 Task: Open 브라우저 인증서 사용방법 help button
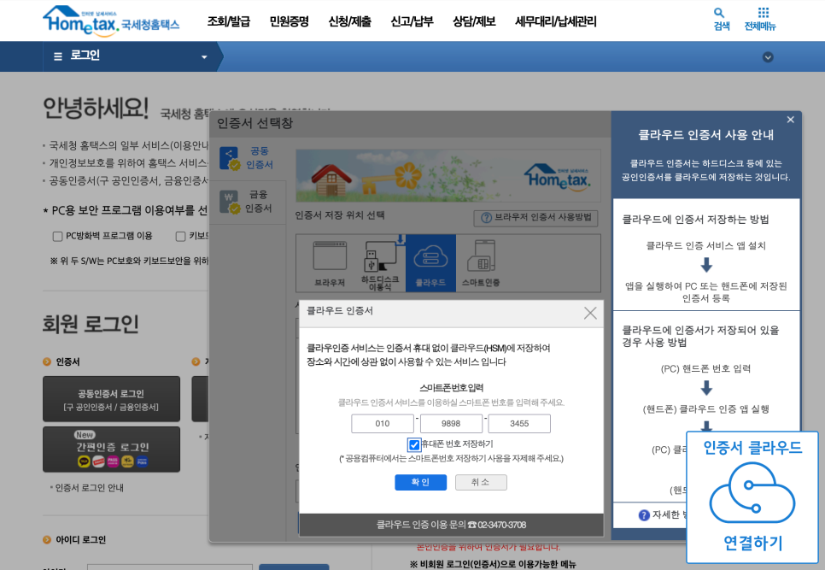tap(535, 217)
